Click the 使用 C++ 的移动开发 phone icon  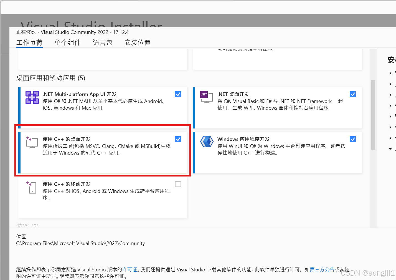[x=32, y=187]
